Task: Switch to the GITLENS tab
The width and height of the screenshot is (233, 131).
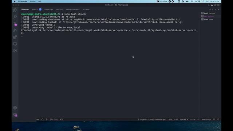Action: (86, 9)
